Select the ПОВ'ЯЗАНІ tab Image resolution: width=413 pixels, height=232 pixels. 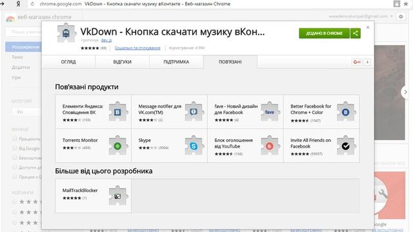(230, 62)
